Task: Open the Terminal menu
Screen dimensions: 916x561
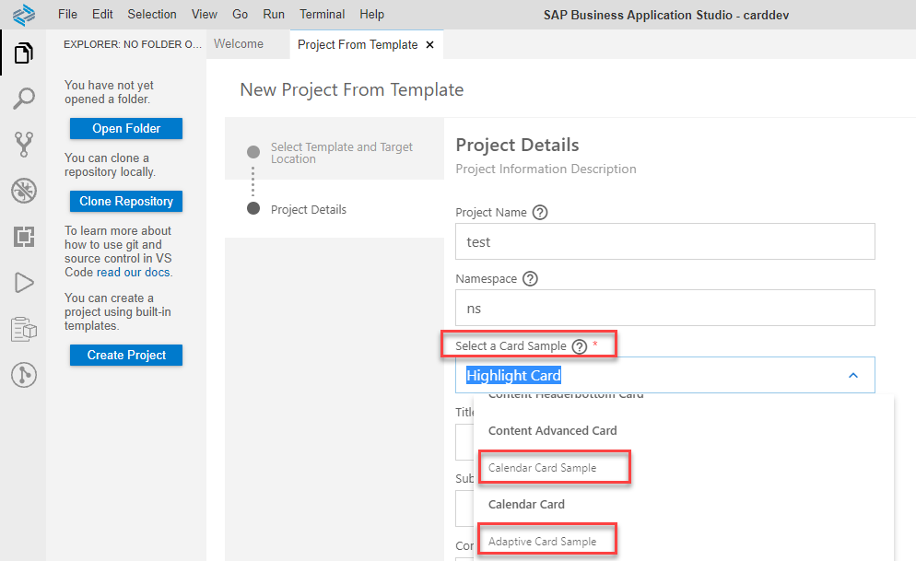Action: point(322,14)
